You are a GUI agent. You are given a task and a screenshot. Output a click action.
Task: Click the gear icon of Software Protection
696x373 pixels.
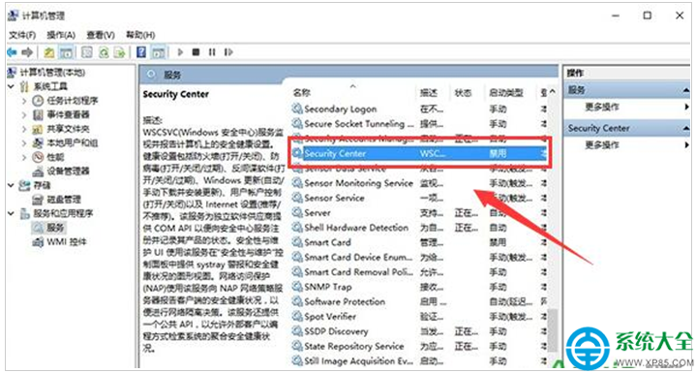coord(297,301)
